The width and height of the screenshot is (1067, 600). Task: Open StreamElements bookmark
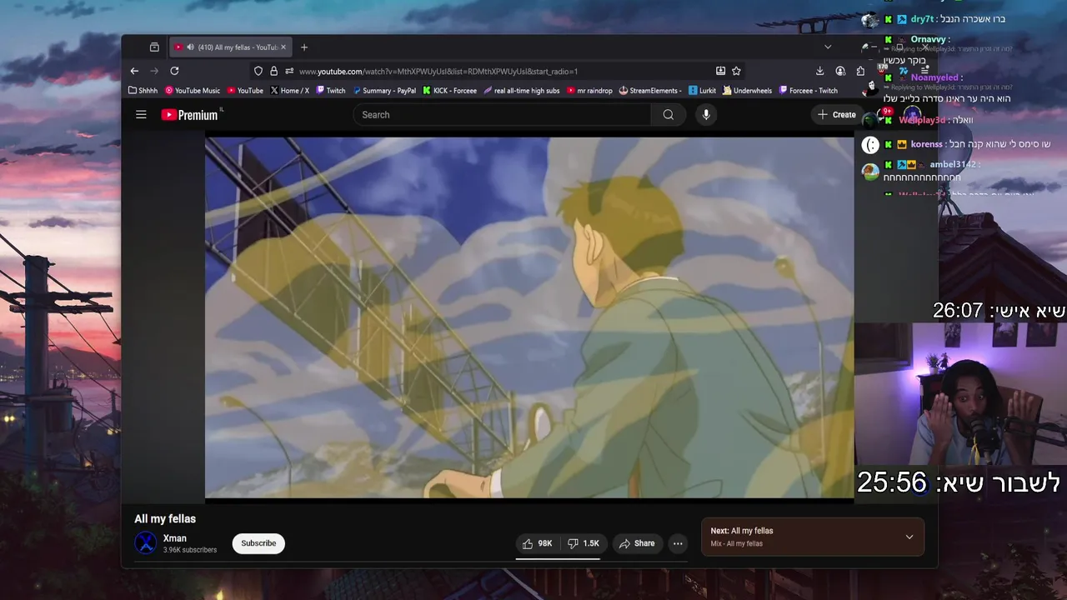point(650,91)
